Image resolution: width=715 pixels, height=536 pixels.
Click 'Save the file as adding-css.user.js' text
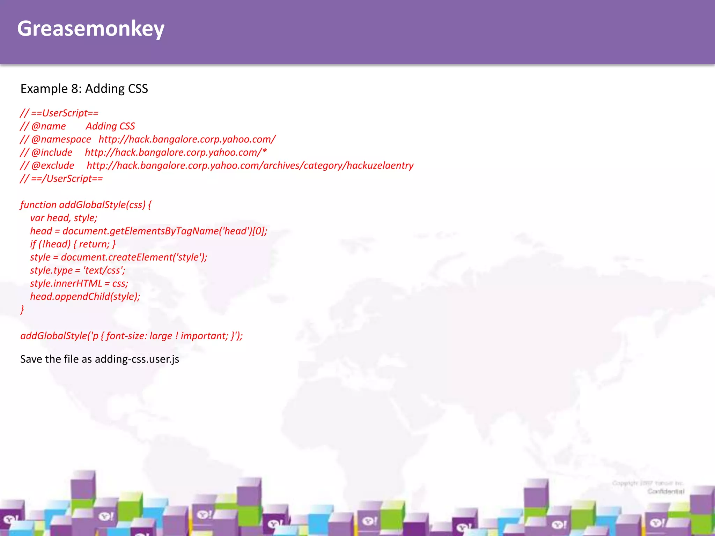pos(99,359)
